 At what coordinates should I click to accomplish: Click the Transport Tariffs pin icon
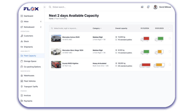[x=22, y=87]
